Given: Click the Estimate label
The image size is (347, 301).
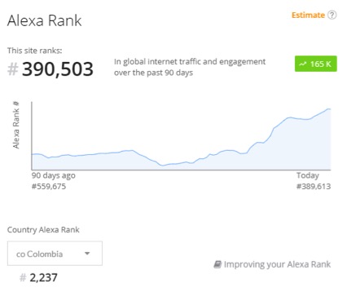Looking at the screenshot, I should 308,15.
